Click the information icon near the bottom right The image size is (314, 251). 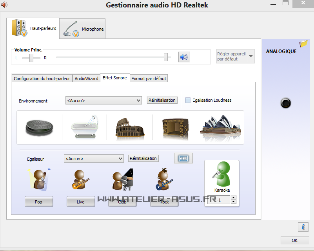pos(303,227)
